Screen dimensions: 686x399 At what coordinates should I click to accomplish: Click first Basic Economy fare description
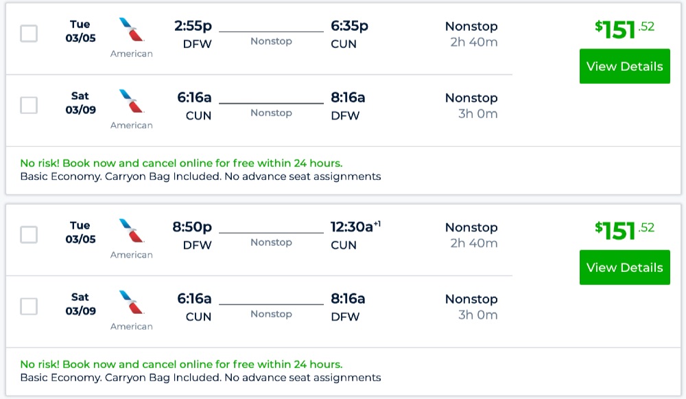[200, 176]
